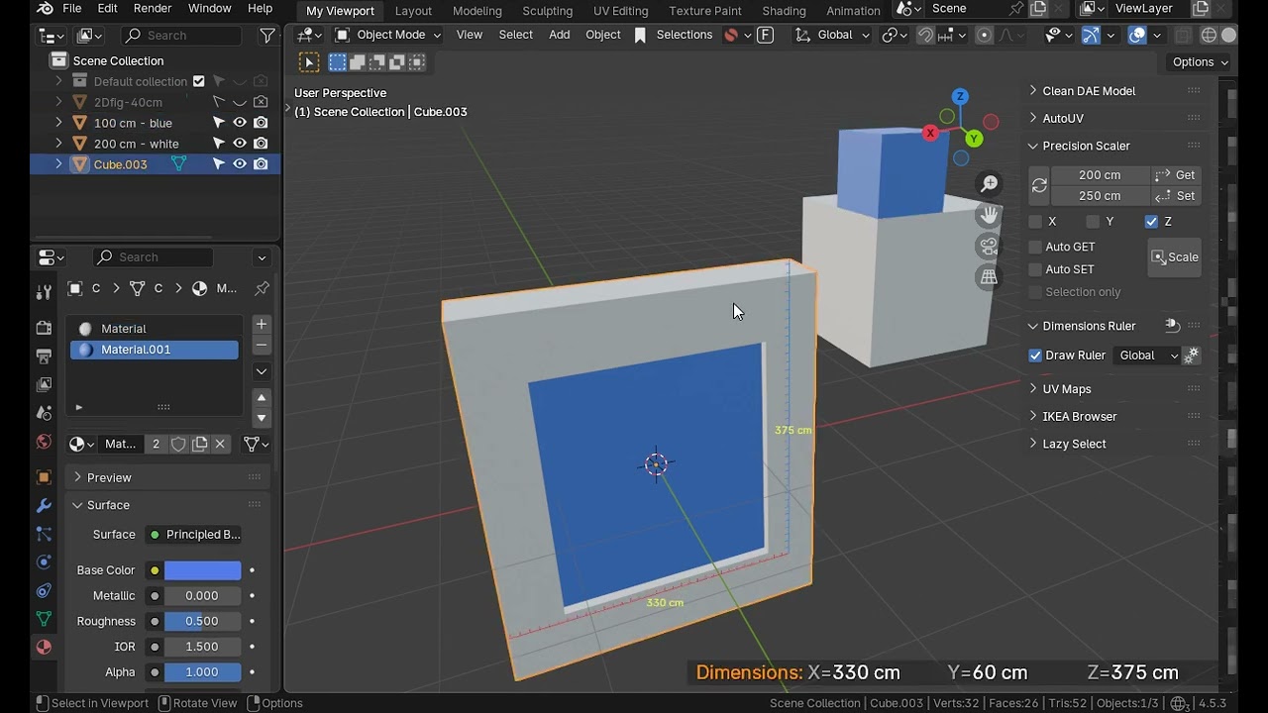The height and width of the screenshot is (713, 1268).
Task: Toggle proportional editing icon
Action: pyautogui.click(x=984, y=35)
